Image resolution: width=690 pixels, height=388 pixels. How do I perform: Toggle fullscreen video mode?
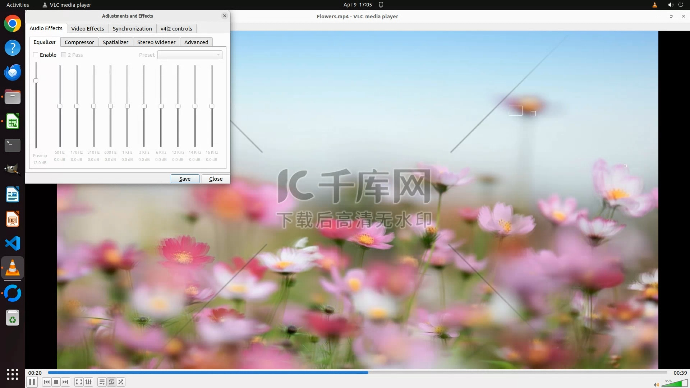79,382
